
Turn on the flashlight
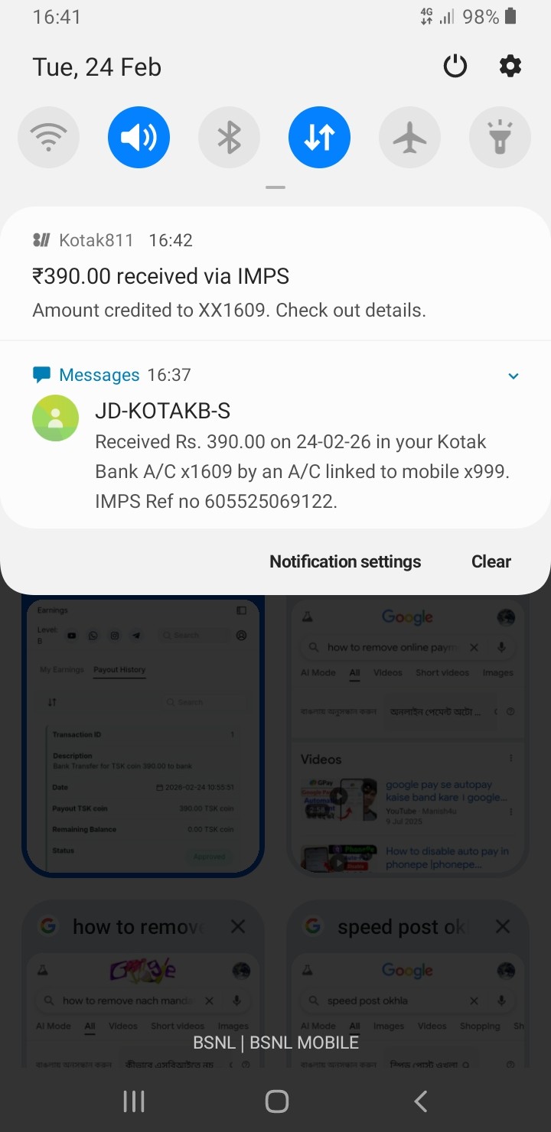coord(500,138)
